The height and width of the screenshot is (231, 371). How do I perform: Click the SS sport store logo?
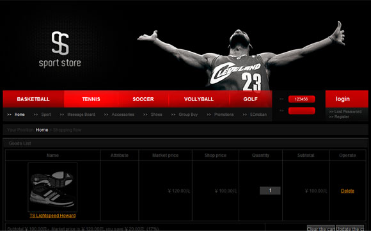point(60,49)
